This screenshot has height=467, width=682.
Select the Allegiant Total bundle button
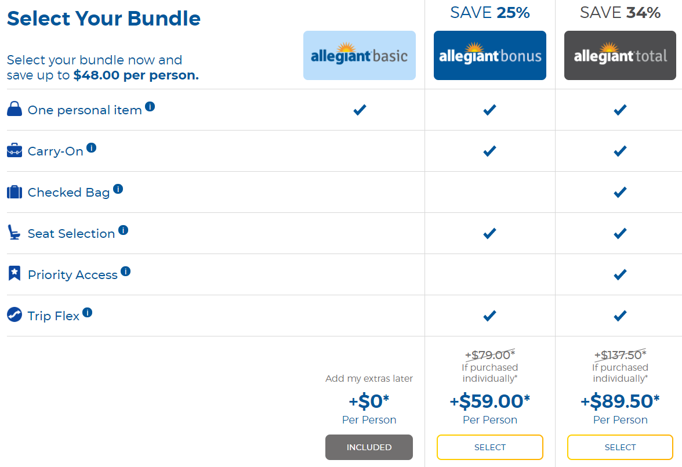click(x=620, y=447)
